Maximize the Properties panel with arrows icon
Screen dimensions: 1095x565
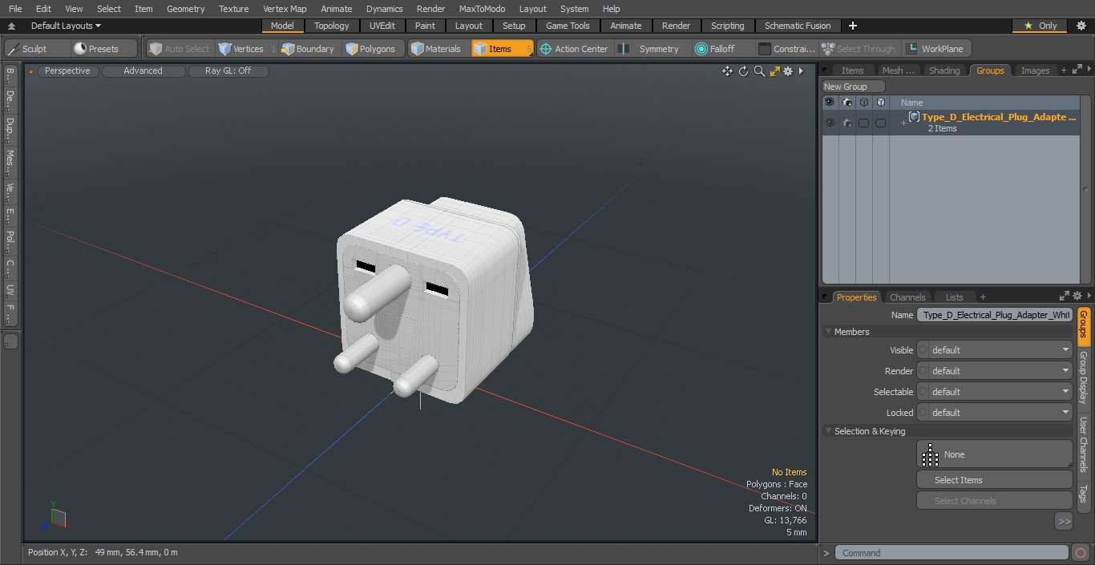pyautogui.click(x=1065, y=296)
